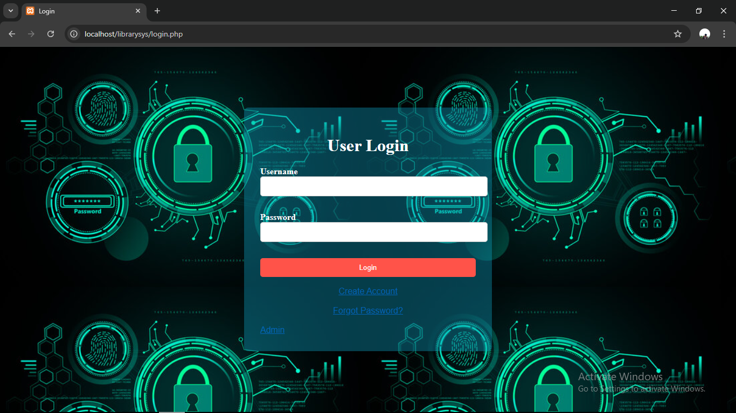Go to the Admin login link
The width and height of the screenshot is (736, 413).
click(272, 330)
